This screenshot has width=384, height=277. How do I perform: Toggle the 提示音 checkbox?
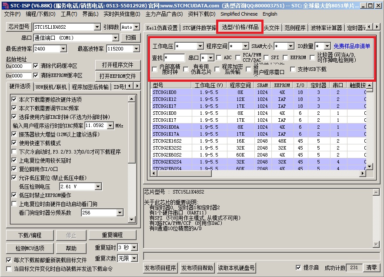298,267
